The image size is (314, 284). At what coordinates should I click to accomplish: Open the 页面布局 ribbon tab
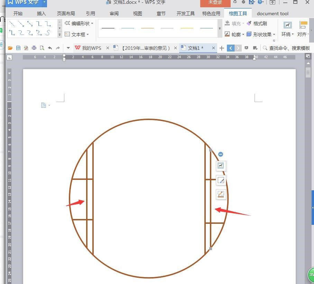coord(66,13)
